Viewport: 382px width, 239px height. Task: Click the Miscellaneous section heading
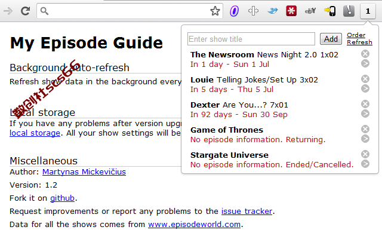point(44,161)
